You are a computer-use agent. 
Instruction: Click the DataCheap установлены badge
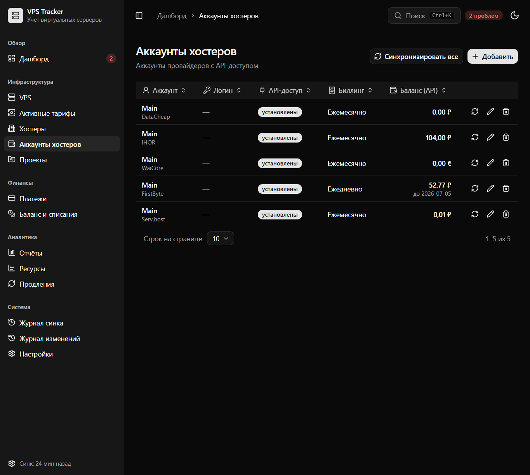(x=280, y=112)
